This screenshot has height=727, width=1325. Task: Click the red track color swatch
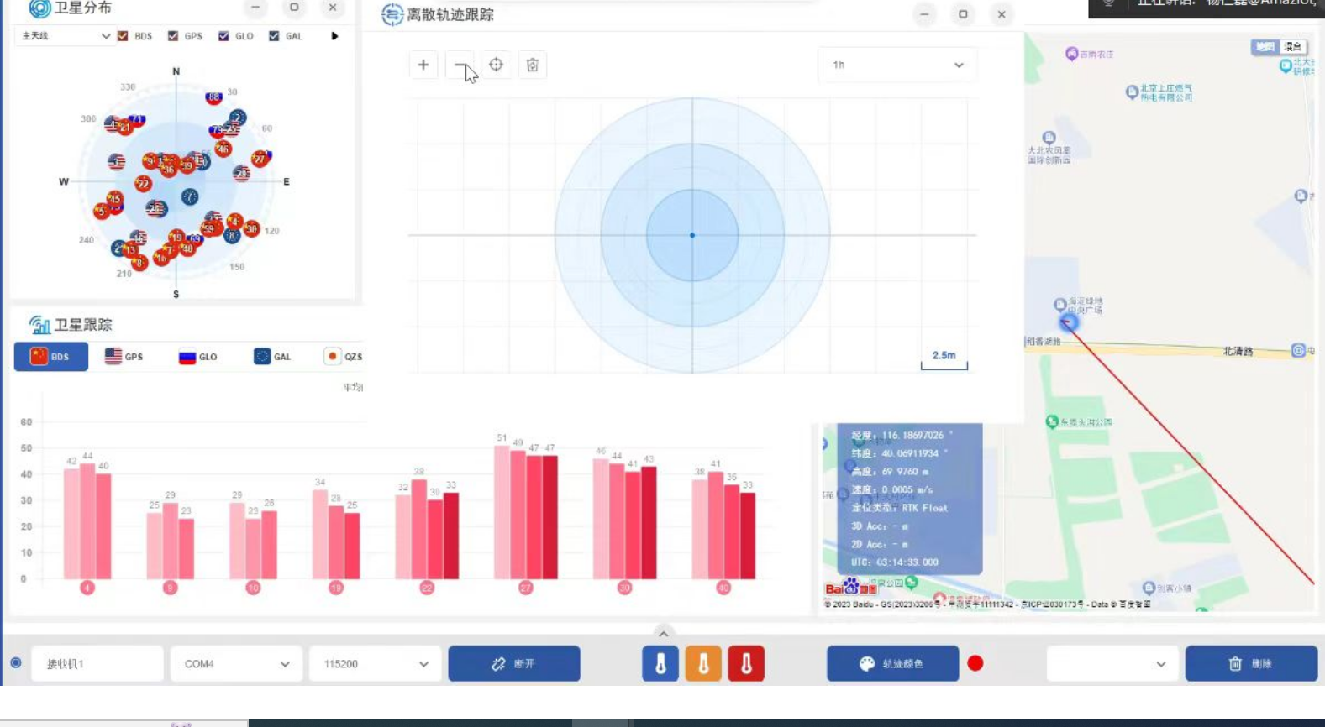tap(975, 663)
